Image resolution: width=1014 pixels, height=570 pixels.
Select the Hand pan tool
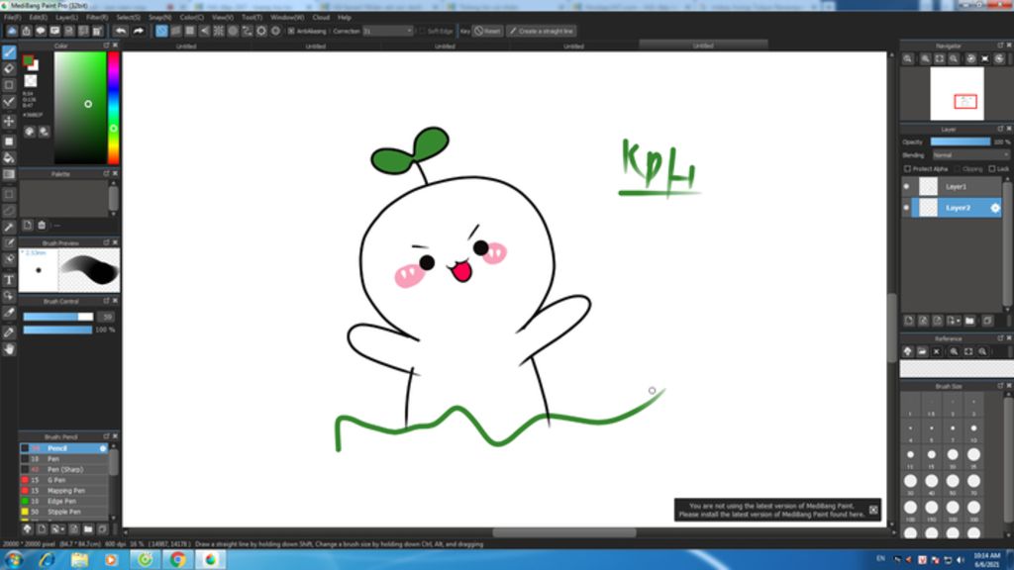9,349
